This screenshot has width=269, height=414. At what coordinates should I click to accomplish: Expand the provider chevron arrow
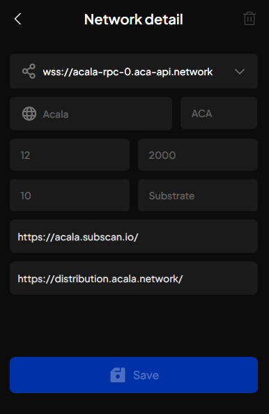click(x=240, y=72)
